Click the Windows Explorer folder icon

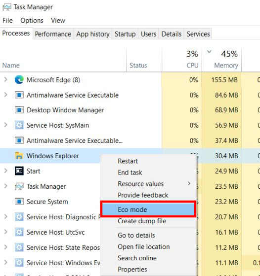(x=19, y=156)
